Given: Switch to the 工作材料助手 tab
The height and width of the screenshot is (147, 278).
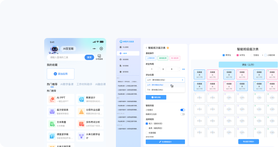Looking at the screenshot, I should coord(85,84).
